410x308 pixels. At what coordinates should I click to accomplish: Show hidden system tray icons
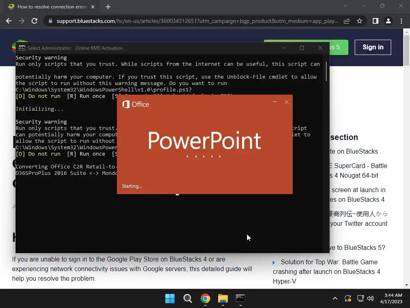(x=335, y=298)
